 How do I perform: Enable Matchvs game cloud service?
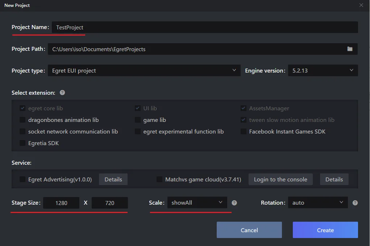click(x=159, y=179)
